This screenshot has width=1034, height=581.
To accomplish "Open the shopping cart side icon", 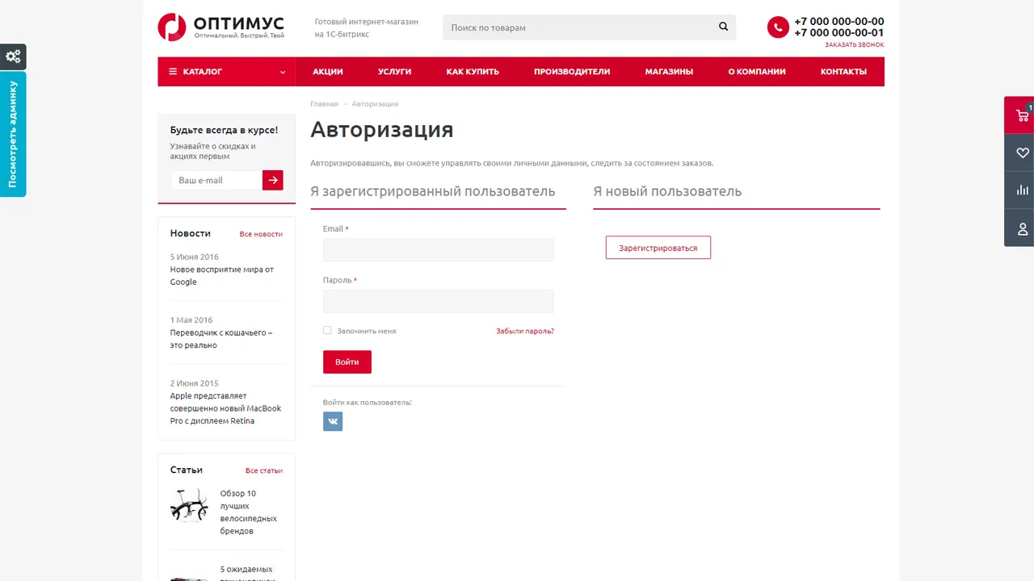I will click(x=1022, y=115).
